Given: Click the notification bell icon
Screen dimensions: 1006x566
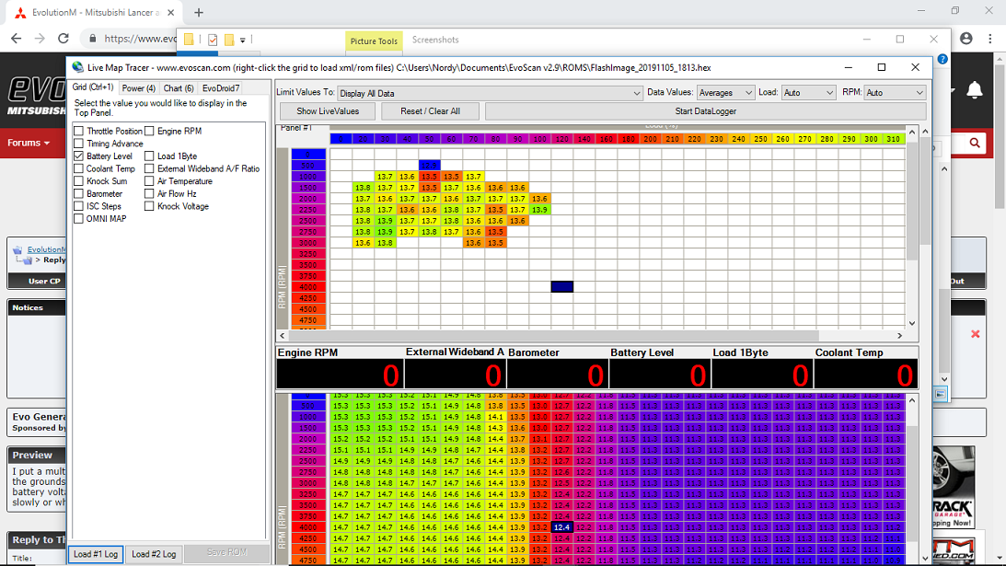Looking at the screenshot, I should pos(974,90).
